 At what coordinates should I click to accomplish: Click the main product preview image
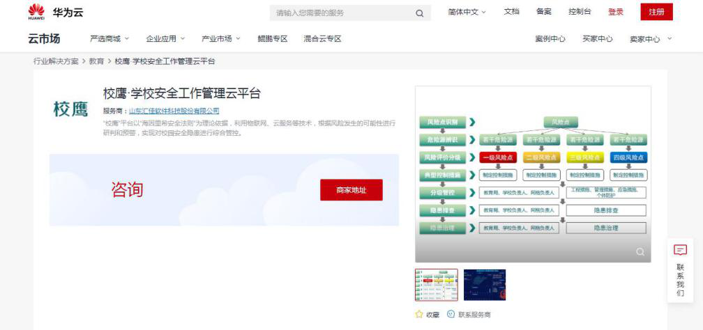(533, 174)
